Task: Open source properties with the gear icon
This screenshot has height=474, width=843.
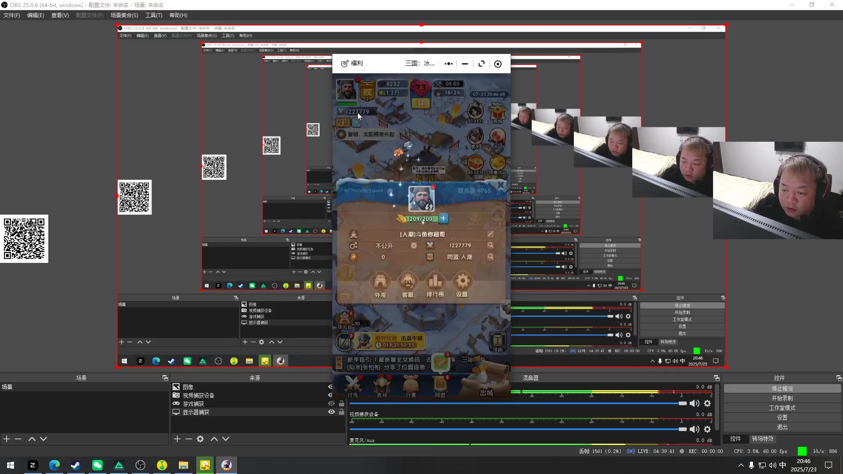Action: (200, 439)
